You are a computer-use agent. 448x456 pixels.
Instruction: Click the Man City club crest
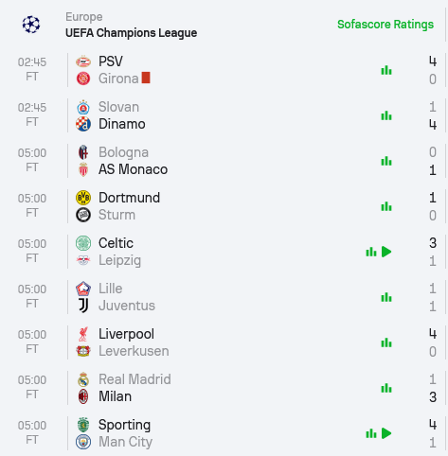(x=83, y=442)
